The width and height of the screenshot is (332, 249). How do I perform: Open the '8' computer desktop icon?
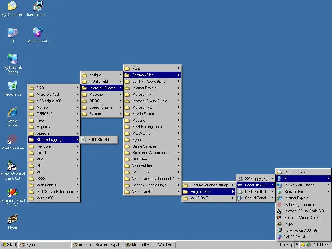tap(13, 35)
